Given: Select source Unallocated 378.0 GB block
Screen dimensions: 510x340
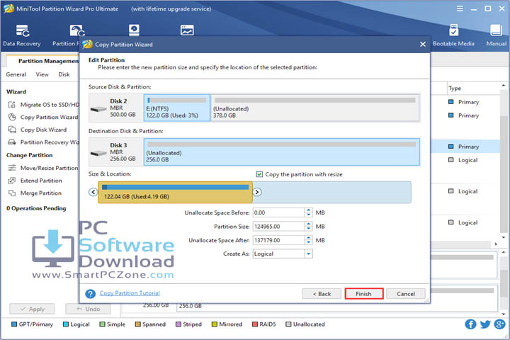Looking at the screenshot, I should click(x=314, y=108).
